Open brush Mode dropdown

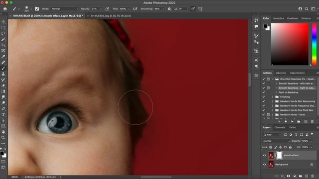tap(65, 9)
